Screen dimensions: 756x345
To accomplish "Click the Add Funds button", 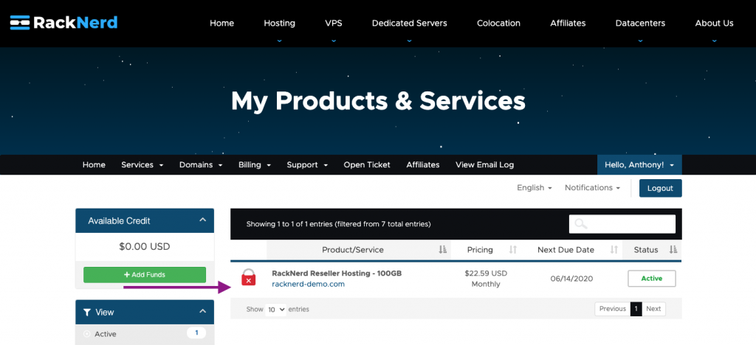I will click(x=145, y=275).
